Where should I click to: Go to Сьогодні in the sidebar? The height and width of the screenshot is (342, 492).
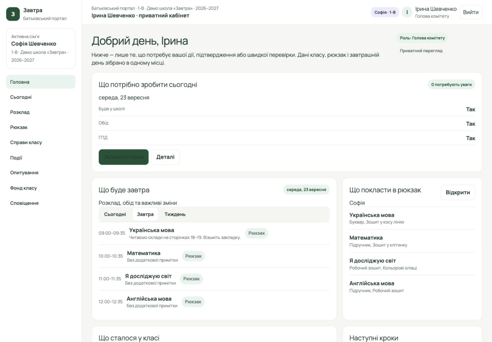point(41,97)
